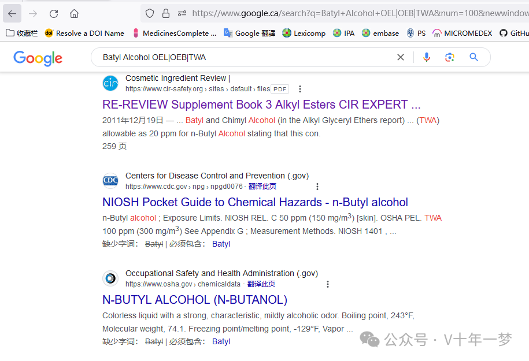Open three-dot menu on CDC result
The height and width of the screenshot is (361, 529).
(317, 186)
